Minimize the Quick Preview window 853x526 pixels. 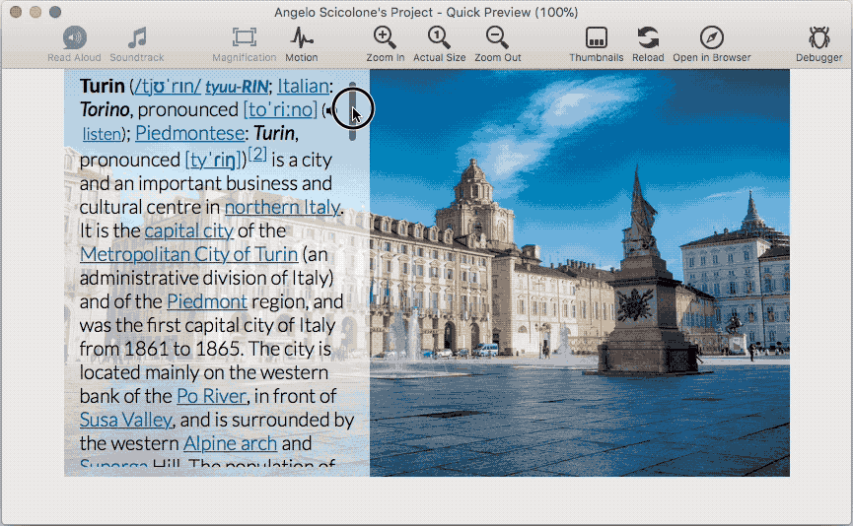[36, 12]
